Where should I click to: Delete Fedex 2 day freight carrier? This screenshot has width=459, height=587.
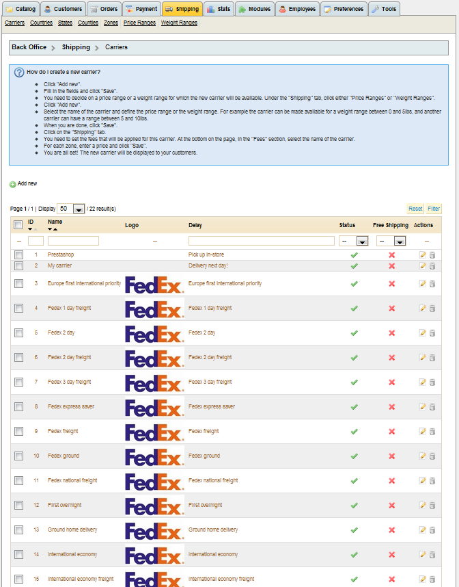pyautogui.click(x=432, y=358)
